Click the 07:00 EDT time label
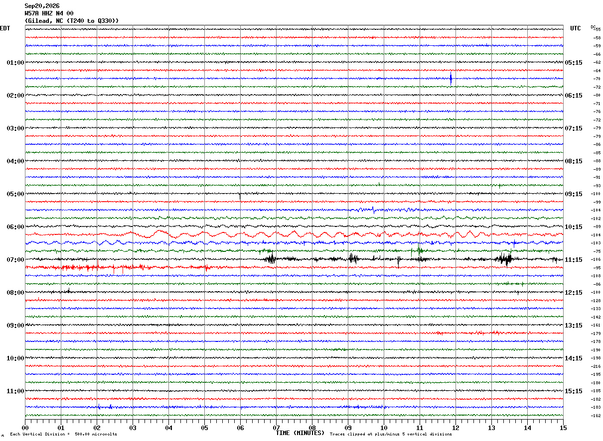Viewport: 603px width, 441px height. (15, 260)
